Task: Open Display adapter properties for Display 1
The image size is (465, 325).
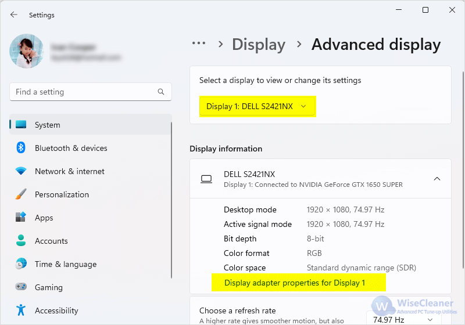Action: [295, 283]
